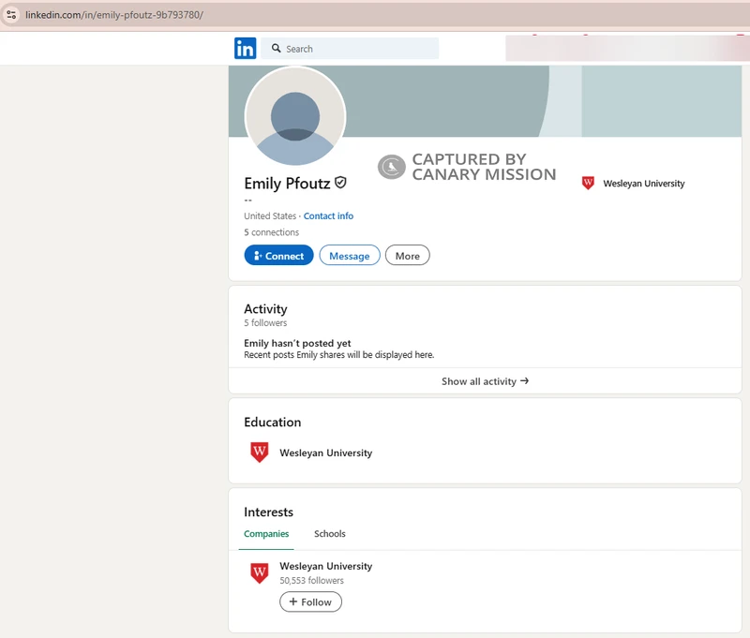Select the linkedin.com profile URL text
This screenshot has width=750, height=638.
(114, 15)
